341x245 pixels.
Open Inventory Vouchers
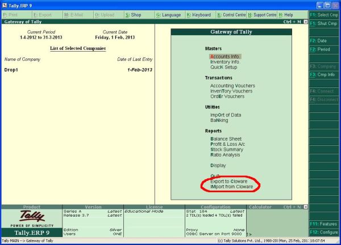(x=231, y=91)
